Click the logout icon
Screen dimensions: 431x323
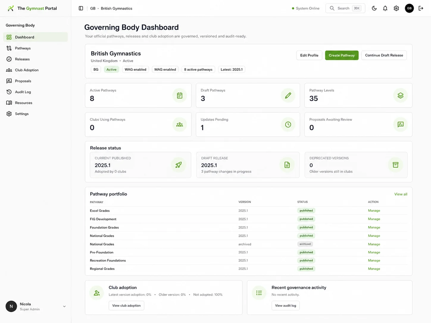421,8
